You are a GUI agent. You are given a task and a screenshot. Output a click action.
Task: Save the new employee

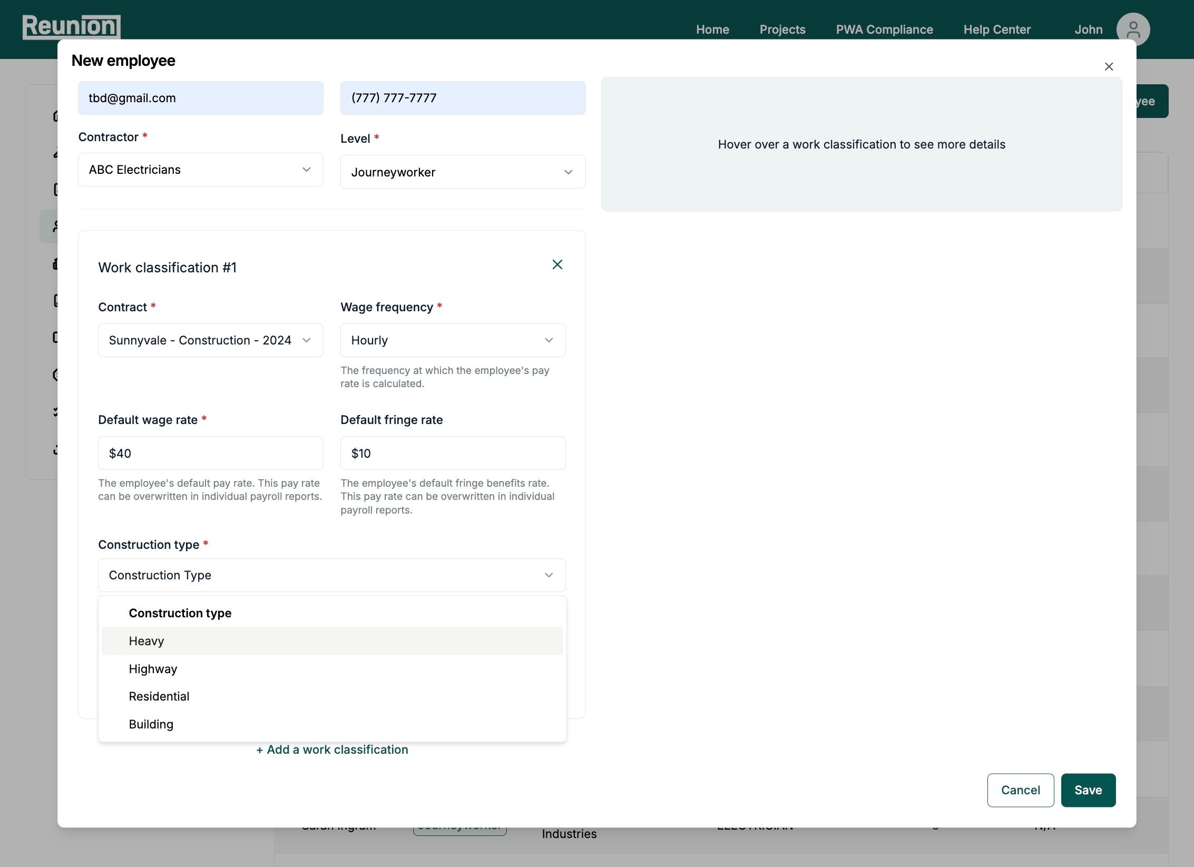[1088, 790]
